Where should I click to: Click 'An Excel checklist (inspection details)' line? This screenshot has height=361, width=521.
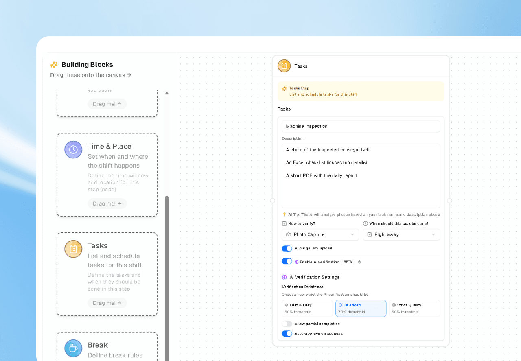(327, 162)
